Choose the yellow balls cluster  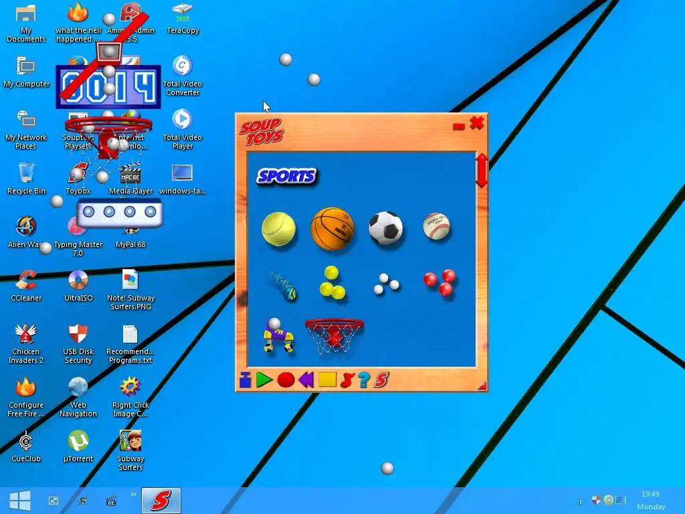pos(332,283)
